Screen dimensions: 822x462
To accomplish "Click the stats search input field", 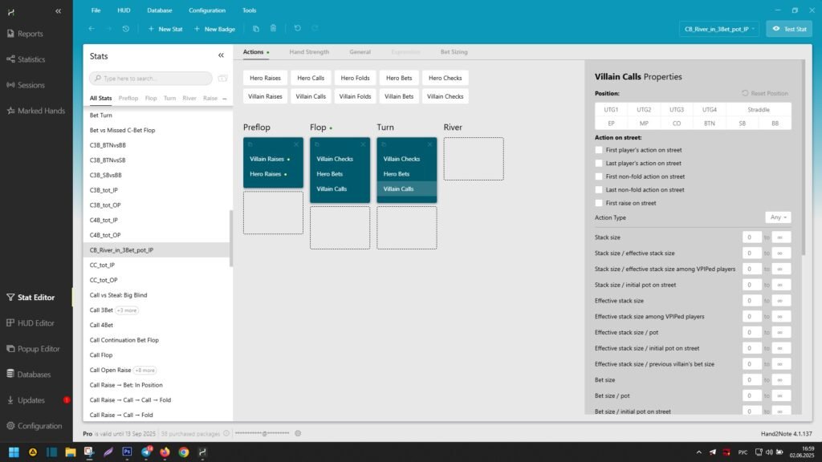I will [151, 79].
